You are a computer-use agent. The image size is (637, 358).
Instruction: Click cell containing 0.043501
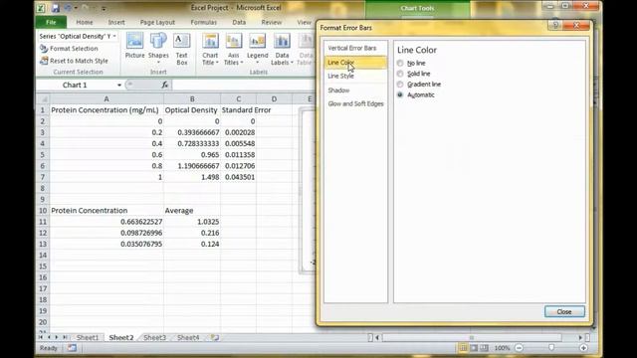coord(239,177)
